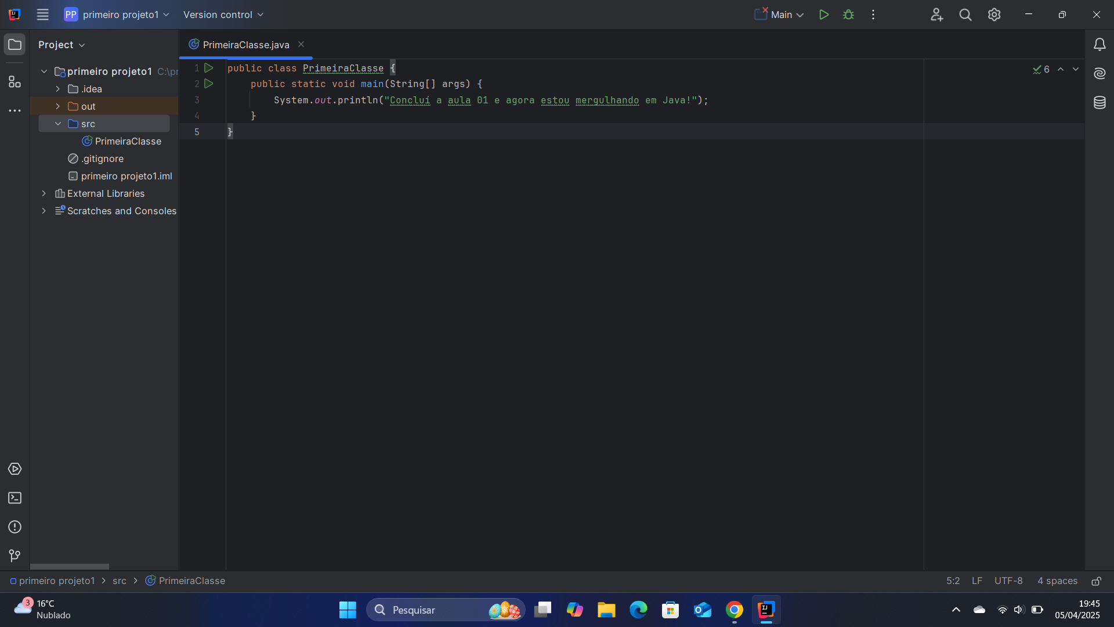Select the out folder row
This screenshot has height=627, width=1114.
(104, 106)
